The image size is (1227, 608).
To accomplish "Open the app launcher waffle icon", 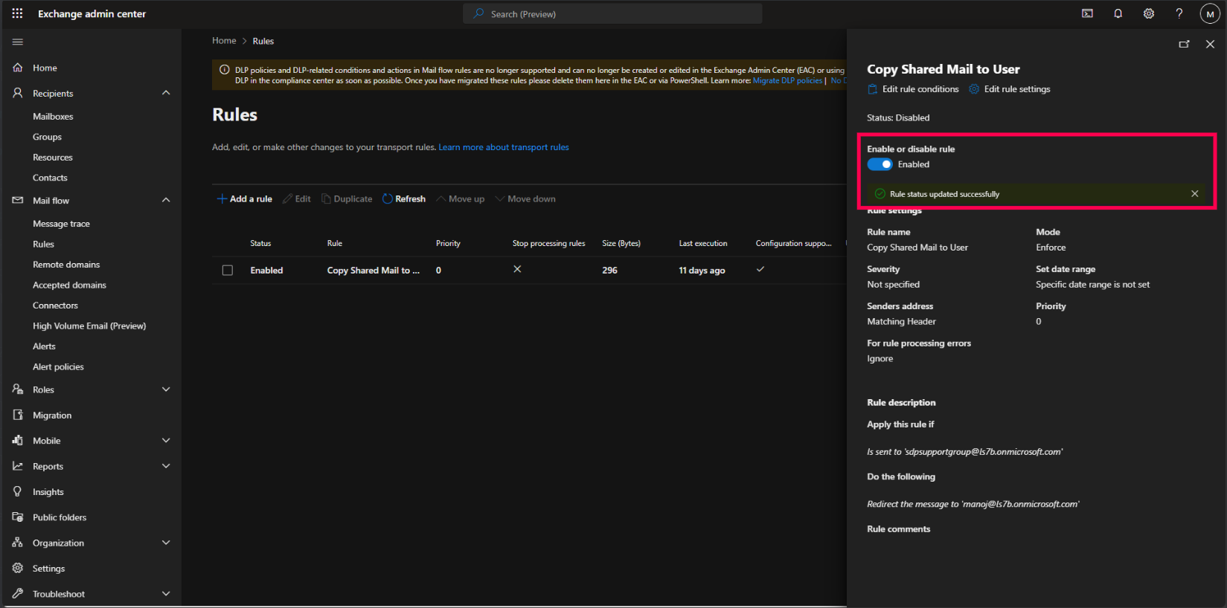I will (17, 13).
